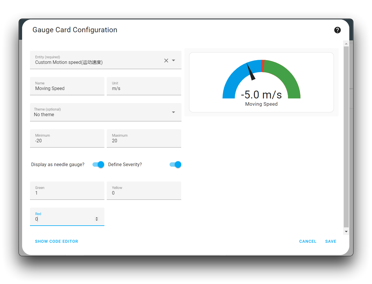Click the Moving Speed preview label
Viewport: 372px width, 284px height.
click(x=261, y=104)
